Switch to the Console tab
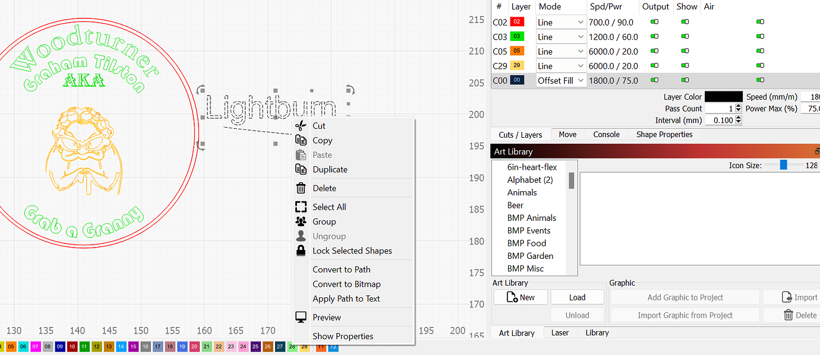The width and height of the screenshot is (820, 355). [x=606, y=135]
